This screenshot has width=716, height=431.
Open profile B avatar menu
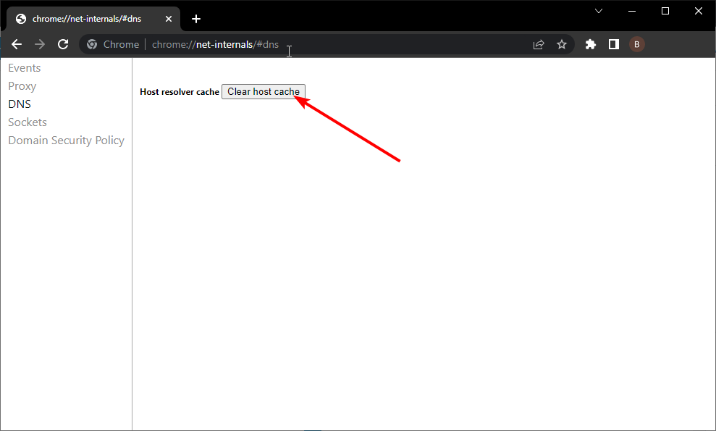[636, 44]
